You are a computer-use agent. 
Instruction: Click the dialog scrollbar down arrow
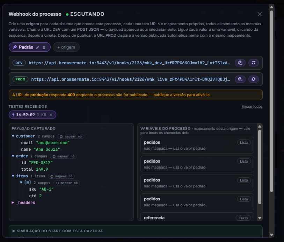[271, 235]
